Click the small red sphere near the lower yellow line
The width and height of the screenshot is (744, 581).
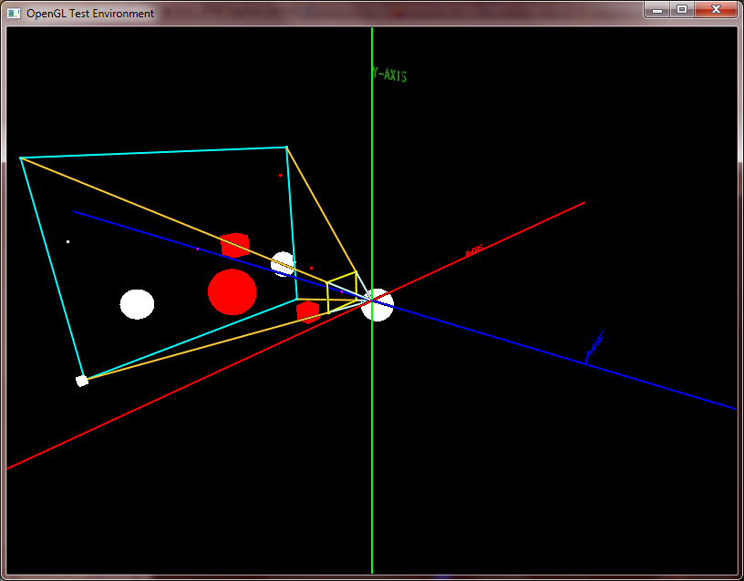305,312
